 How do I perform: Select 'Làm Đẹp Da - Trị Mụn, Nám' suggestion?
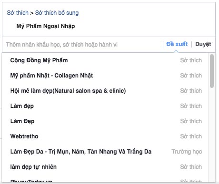tap(105, 152)
